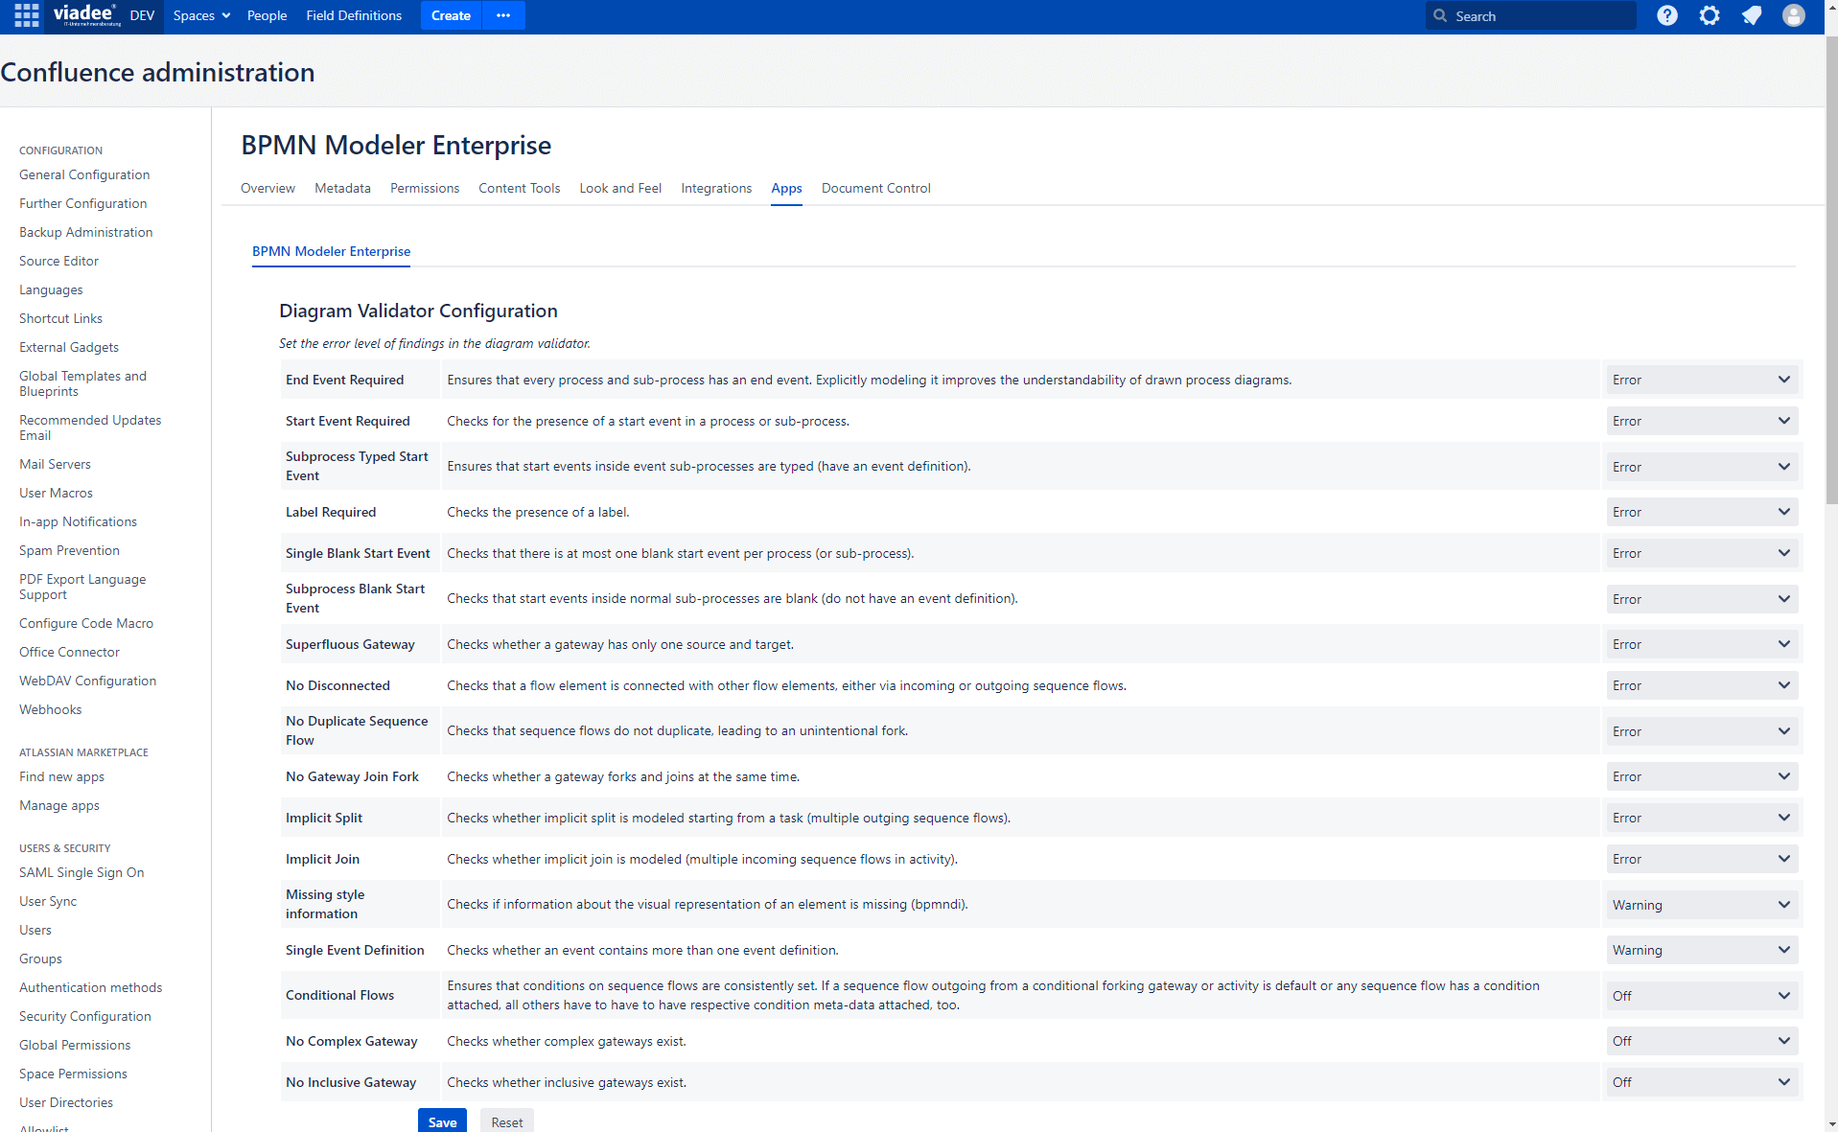Open Label Required level dropdown
1838x1132 pixels.
click(x=1702, y=512)
